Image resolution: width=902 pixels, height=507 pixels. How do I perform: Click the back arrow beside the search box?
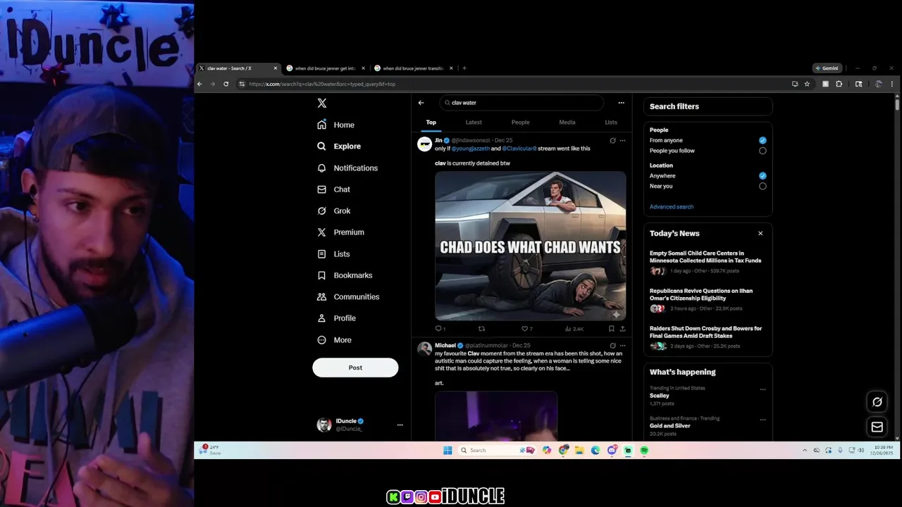[421, 103]
